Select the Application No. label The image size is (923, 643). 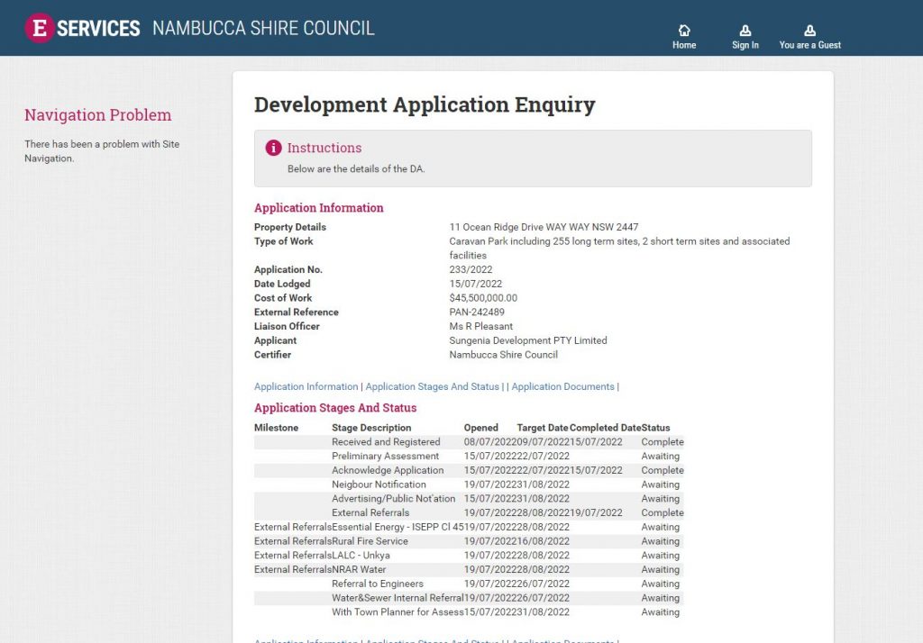[288, 269]
